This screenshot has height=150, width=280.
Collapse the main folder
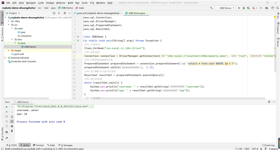click(x=12, y=28)
